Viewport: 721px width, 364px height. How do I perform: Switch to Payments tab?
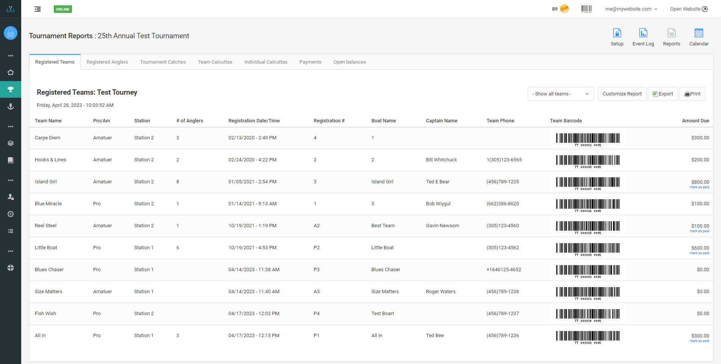310,62
